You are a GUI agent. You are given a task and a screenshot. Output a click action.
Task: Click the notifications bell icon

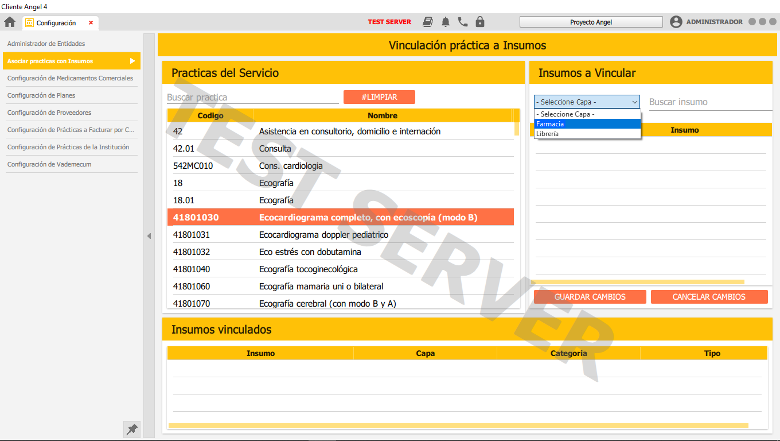coord(446,22)
